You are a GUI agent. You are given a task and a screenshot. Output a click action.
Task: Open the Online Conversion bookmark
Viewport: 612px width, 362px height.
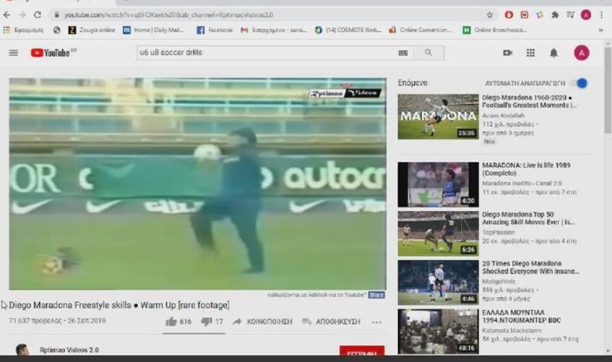(x=420, y=30)
